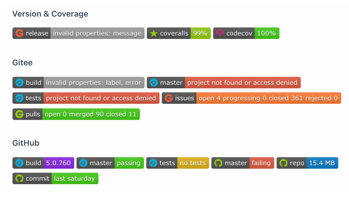Click the Gitee logo on release badge
Viewport: 349px width, 206px height.
[19, 33]
